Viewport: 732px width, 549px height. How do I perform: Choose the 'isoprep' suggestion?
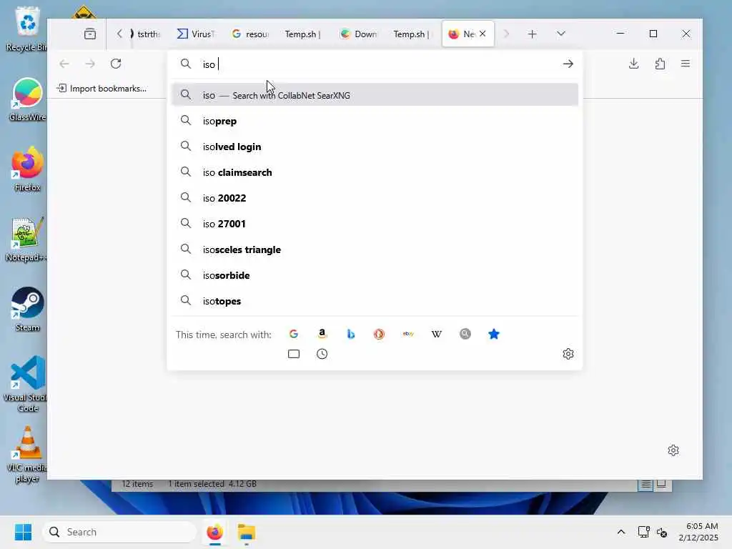(375, 121)
